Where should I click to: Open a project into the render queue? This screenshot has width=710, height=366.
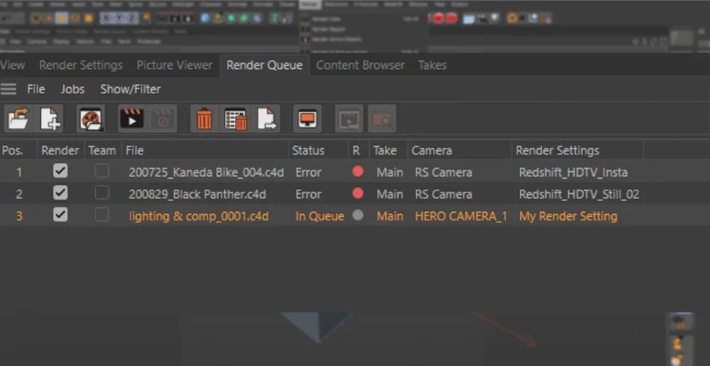(x=19, y=119)
